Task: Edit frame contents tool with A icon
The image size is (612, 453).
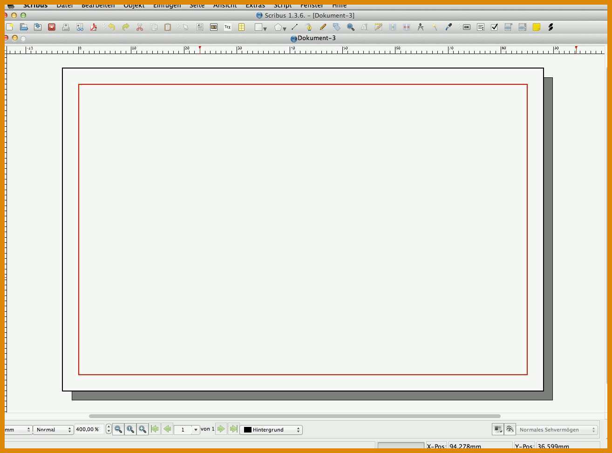Action: [x=364, y=27]
